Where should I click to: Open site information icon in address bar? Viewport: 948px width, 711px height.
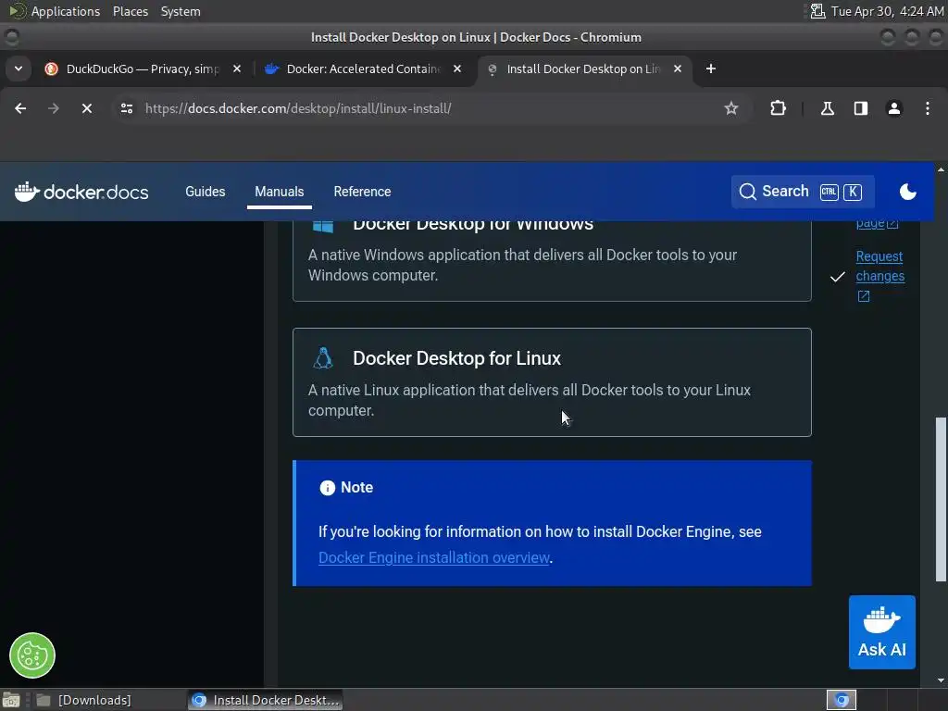click(x=126, y=108)
